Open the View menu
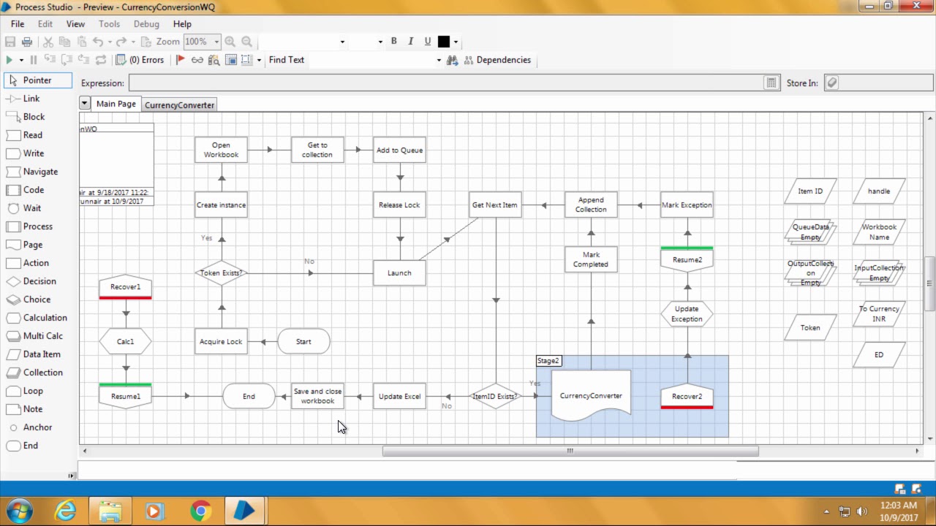The image size is (936, 526). pyautogui.click(x=75, y=24)
